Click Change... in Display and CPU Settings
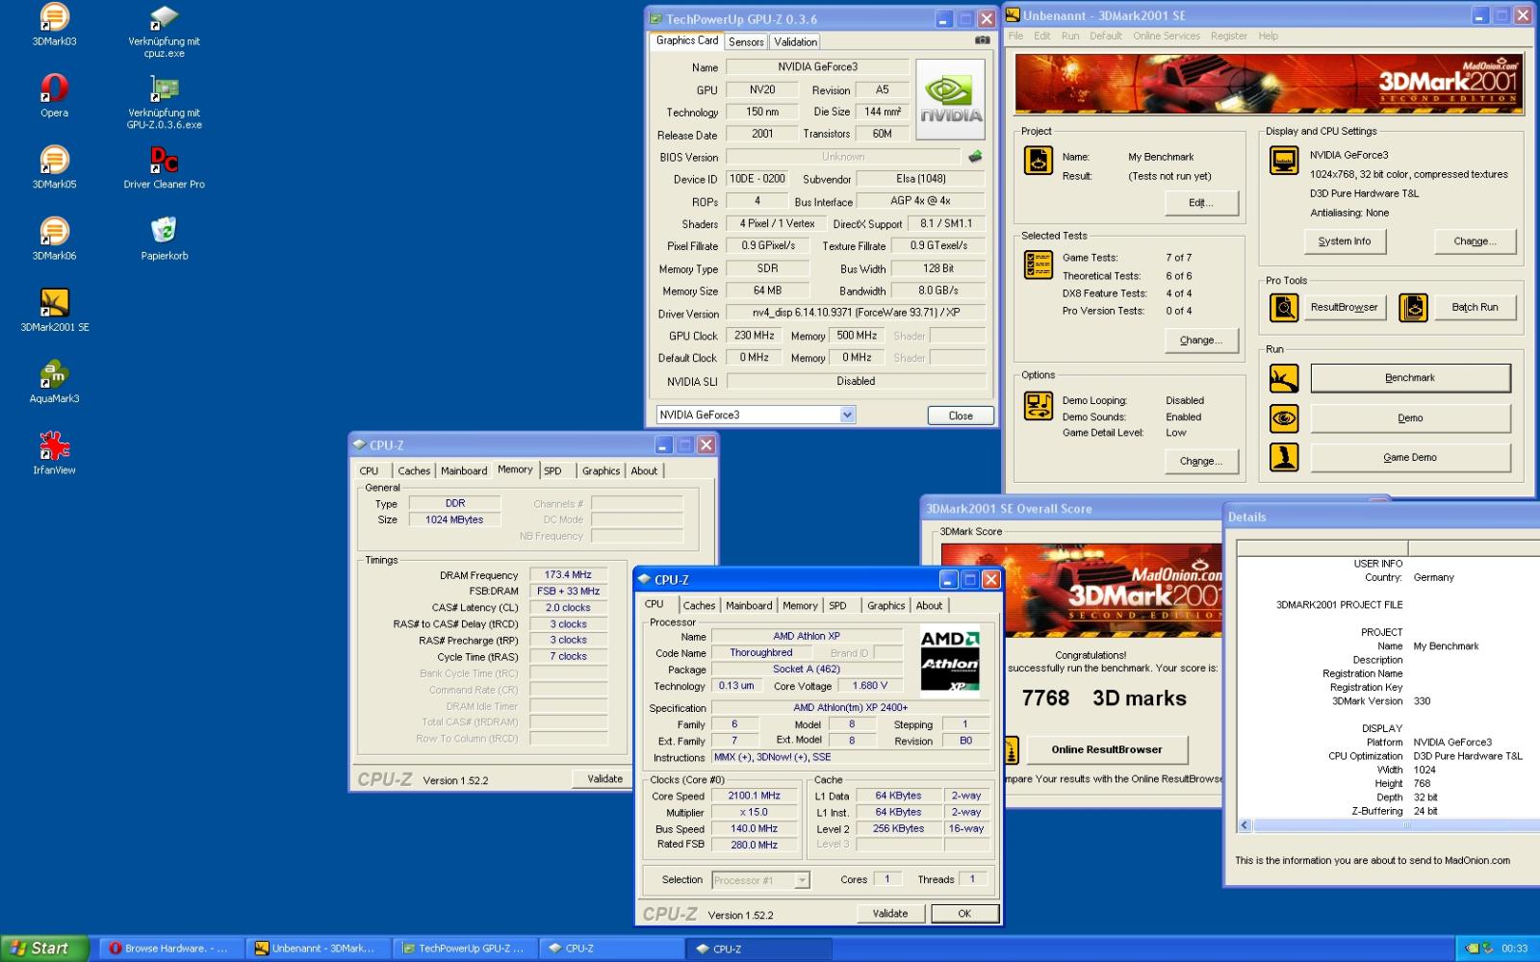The height and width of the screenshot is (962, 1540). pos(1475,241)
